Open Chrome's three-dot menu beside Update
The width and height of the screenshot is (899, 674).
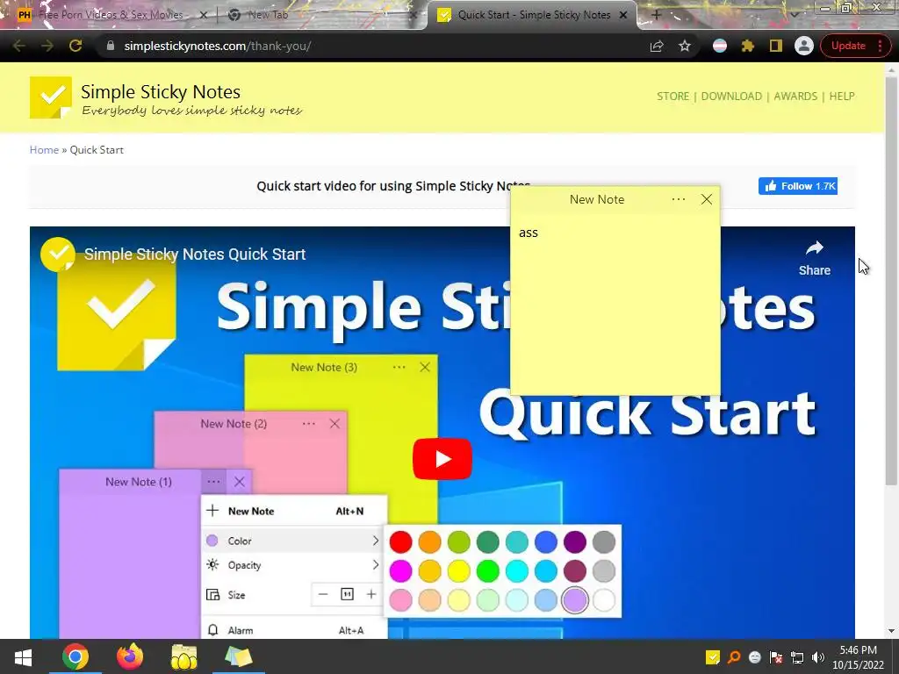pyautogui.click(x=880, y=46)
